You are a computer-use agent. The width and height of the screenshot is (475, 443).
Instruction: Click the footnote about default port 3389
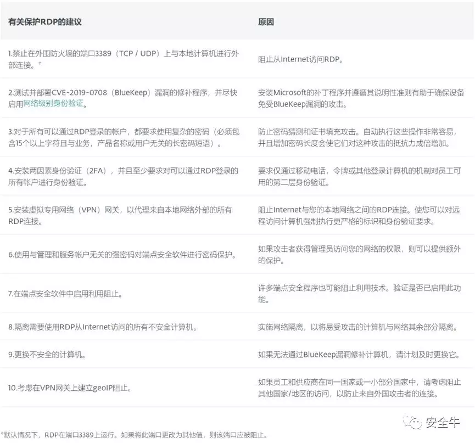(135, 435)
